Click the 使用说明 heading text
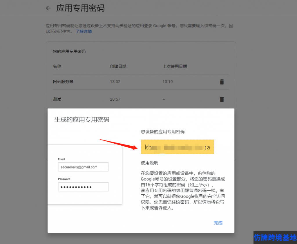This screenshot has width=297, height=244. pyautogui.click(x=149, y=163)
